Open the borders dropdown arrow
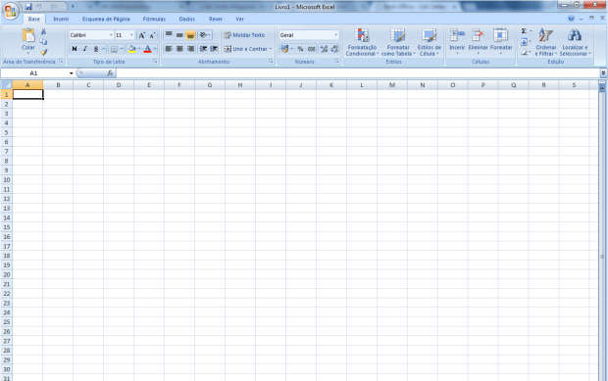This screenshot has height=381, width=608. point(122,49)
